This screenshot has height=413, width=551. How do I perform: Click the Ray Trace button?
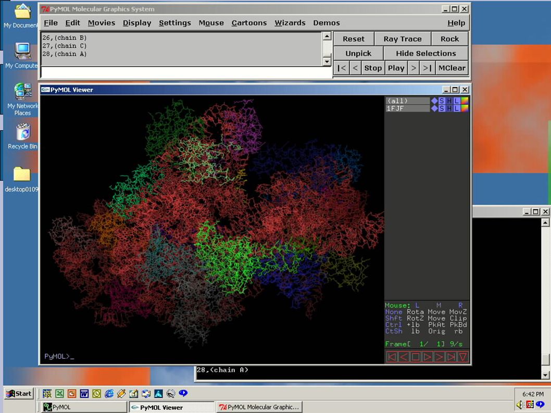pos(403,39)
